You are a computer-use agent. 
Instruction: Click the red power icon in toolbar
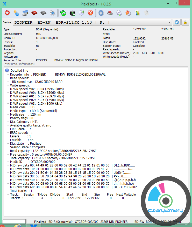coord(7,13)
